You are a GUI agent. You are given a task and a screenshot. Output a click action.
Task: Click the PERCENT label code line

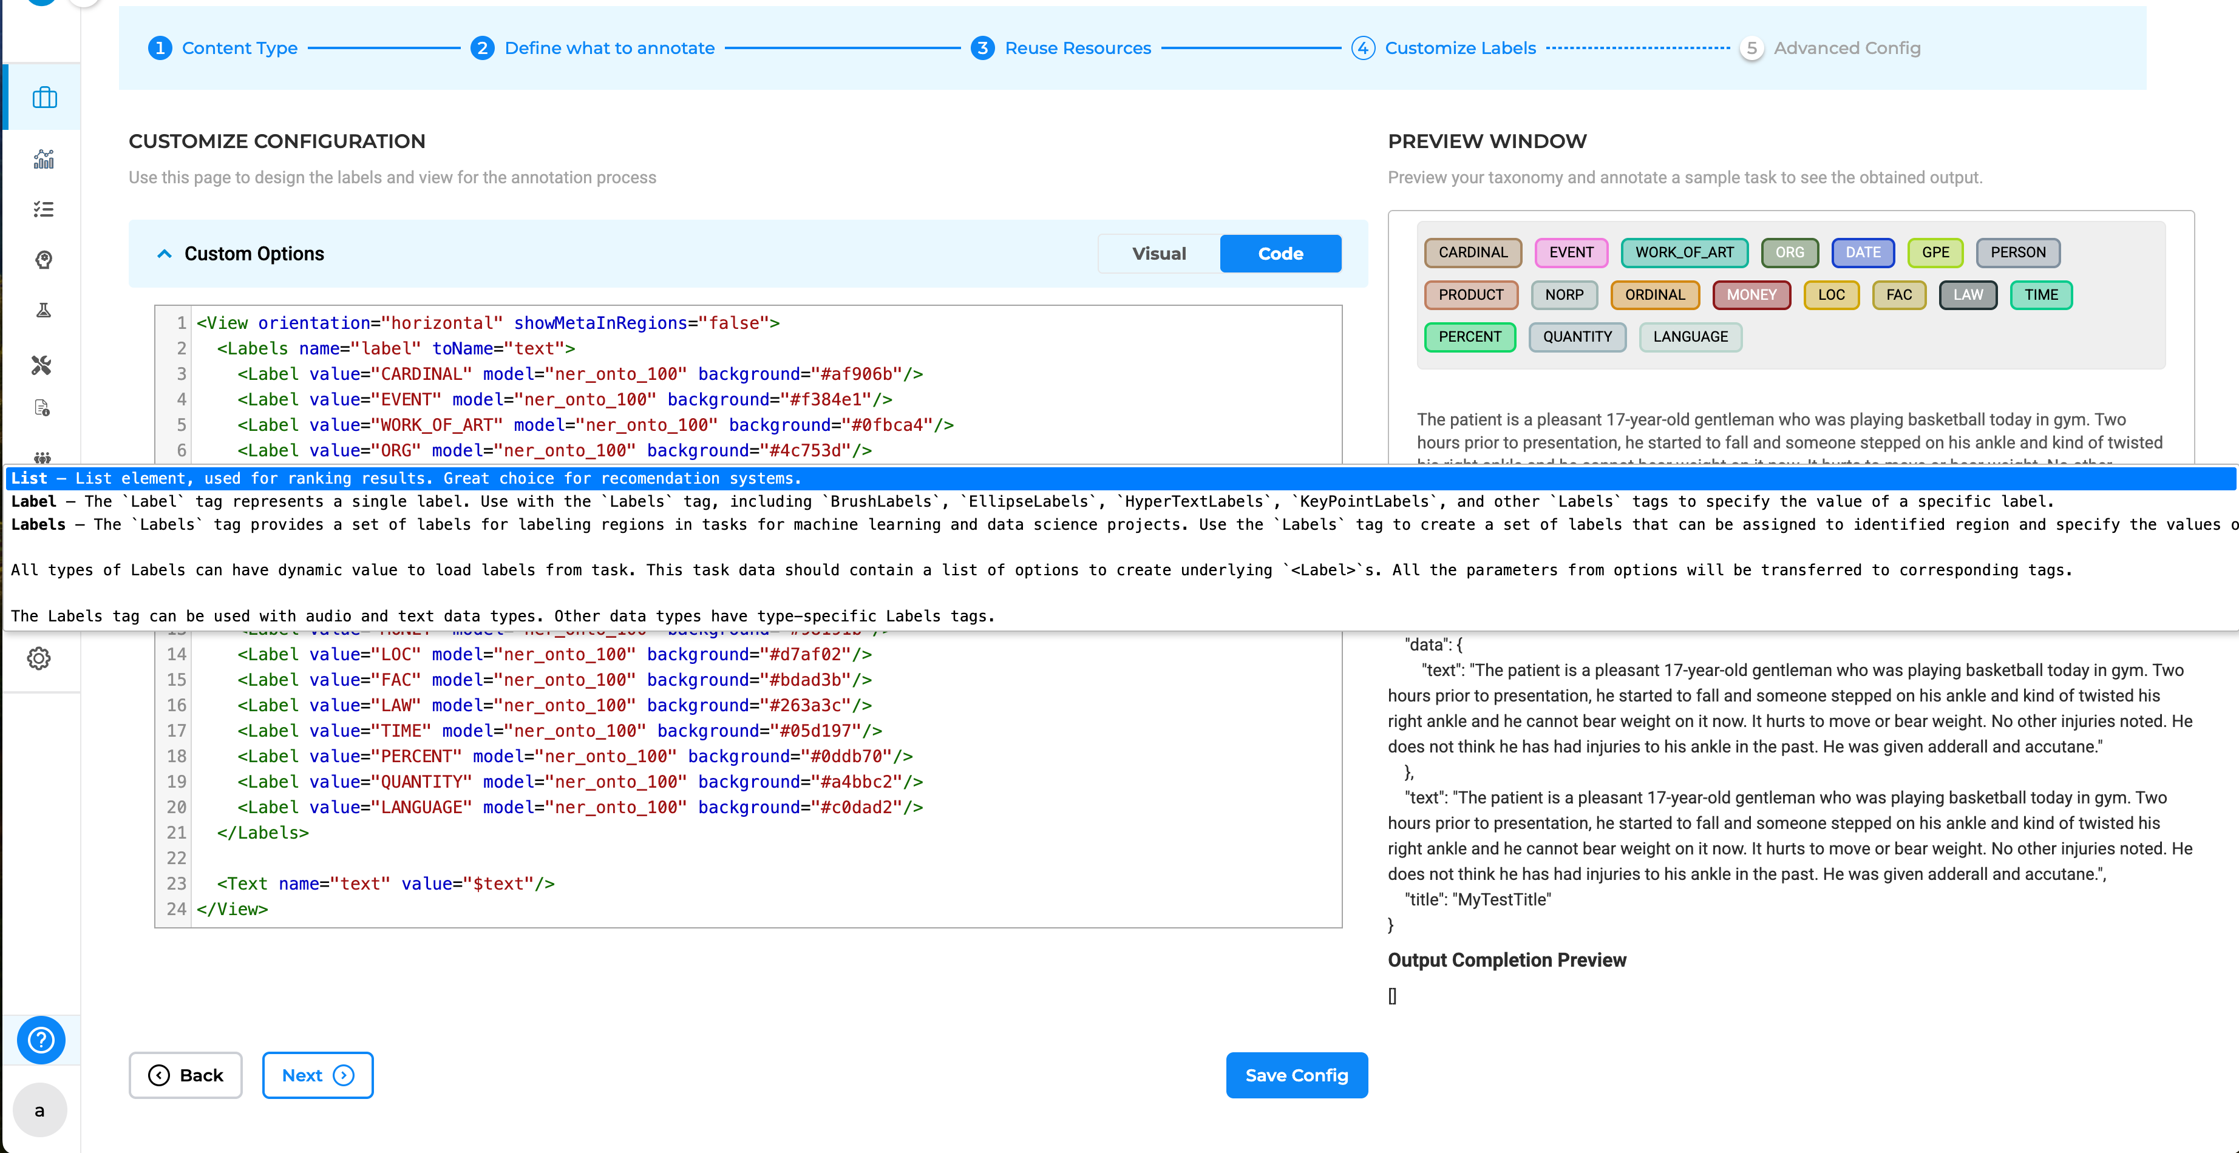[574, 756]
